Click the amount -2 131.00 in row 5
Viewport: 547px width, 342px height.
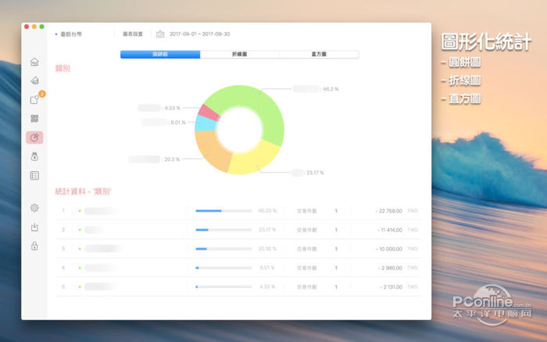coord(391,287)
